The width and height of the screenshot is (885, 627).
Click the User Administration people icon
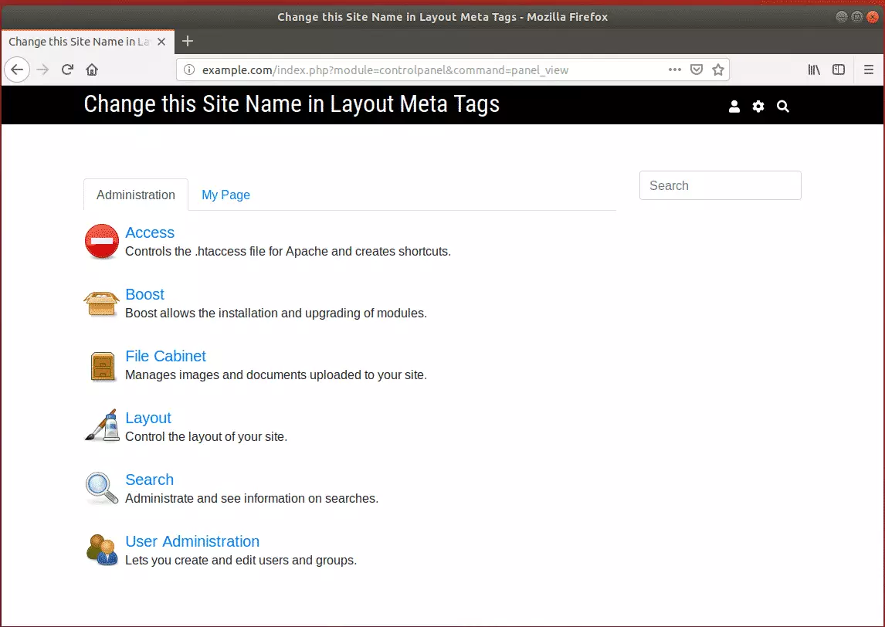pos(102,550)
